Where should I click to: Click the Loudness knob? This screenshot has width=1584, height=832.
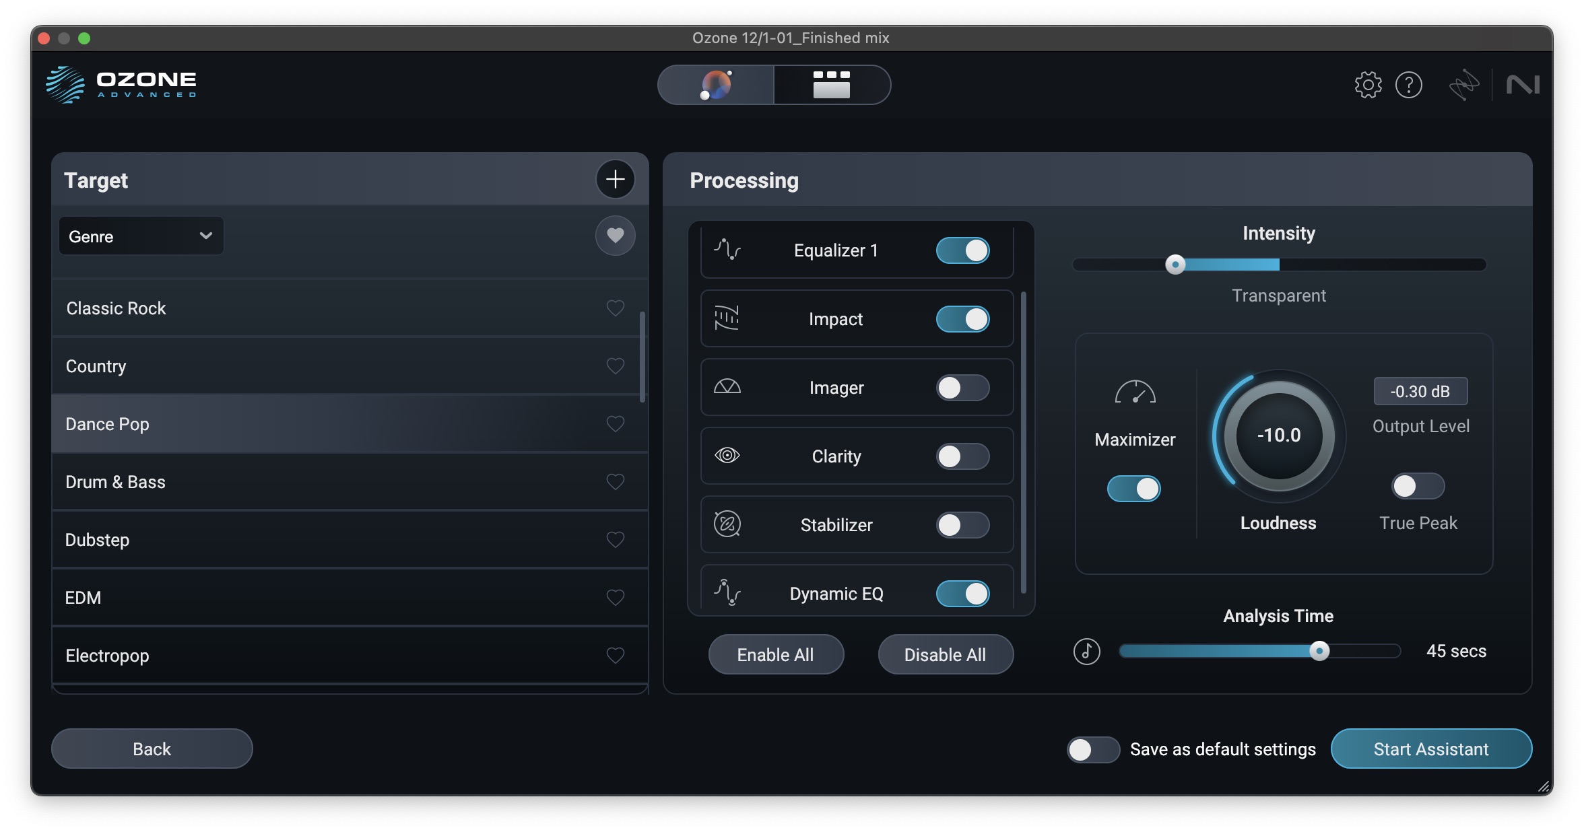(x=1279, y=436)
